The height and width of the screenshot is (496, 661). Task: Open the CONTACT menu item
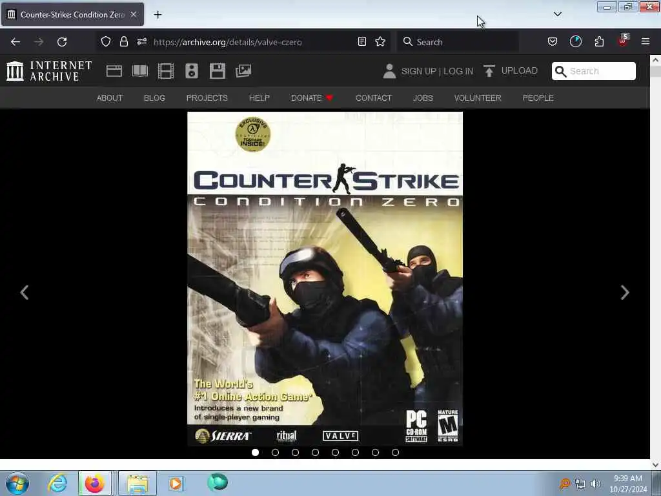374,98
